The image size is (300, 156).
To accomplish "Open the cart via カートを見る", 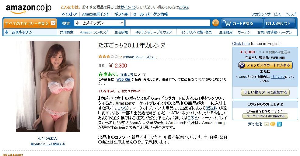I will point(242,23).
